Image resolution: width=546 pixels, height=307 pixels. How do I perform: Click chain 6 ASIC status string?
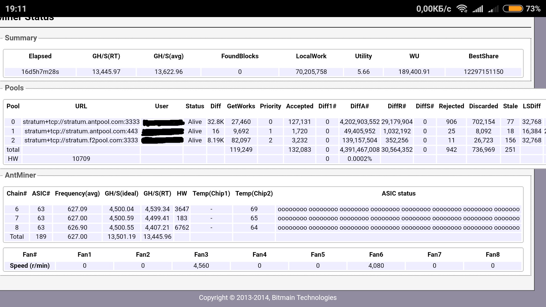coord(398,209)
